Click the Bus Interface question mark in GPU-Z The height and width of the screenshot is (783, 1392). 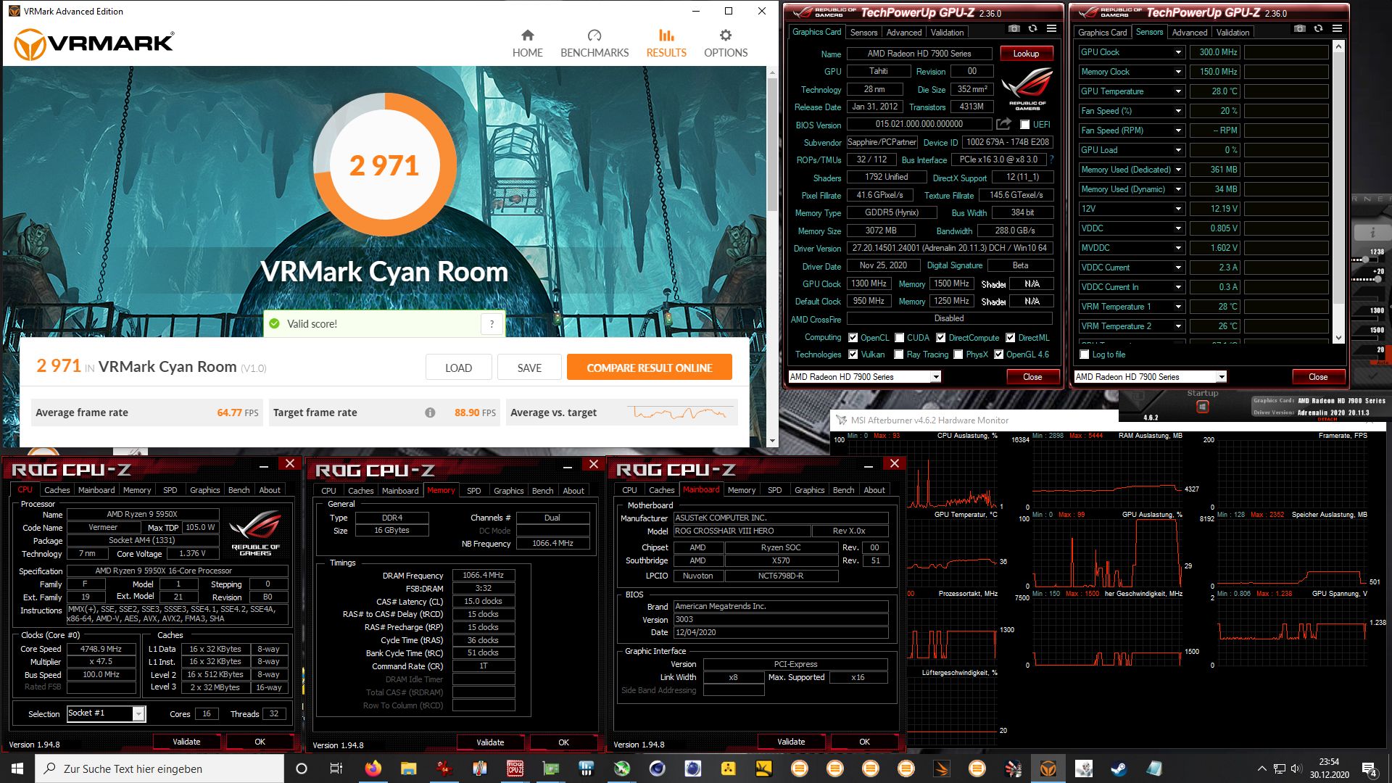tap(1051, 159)
